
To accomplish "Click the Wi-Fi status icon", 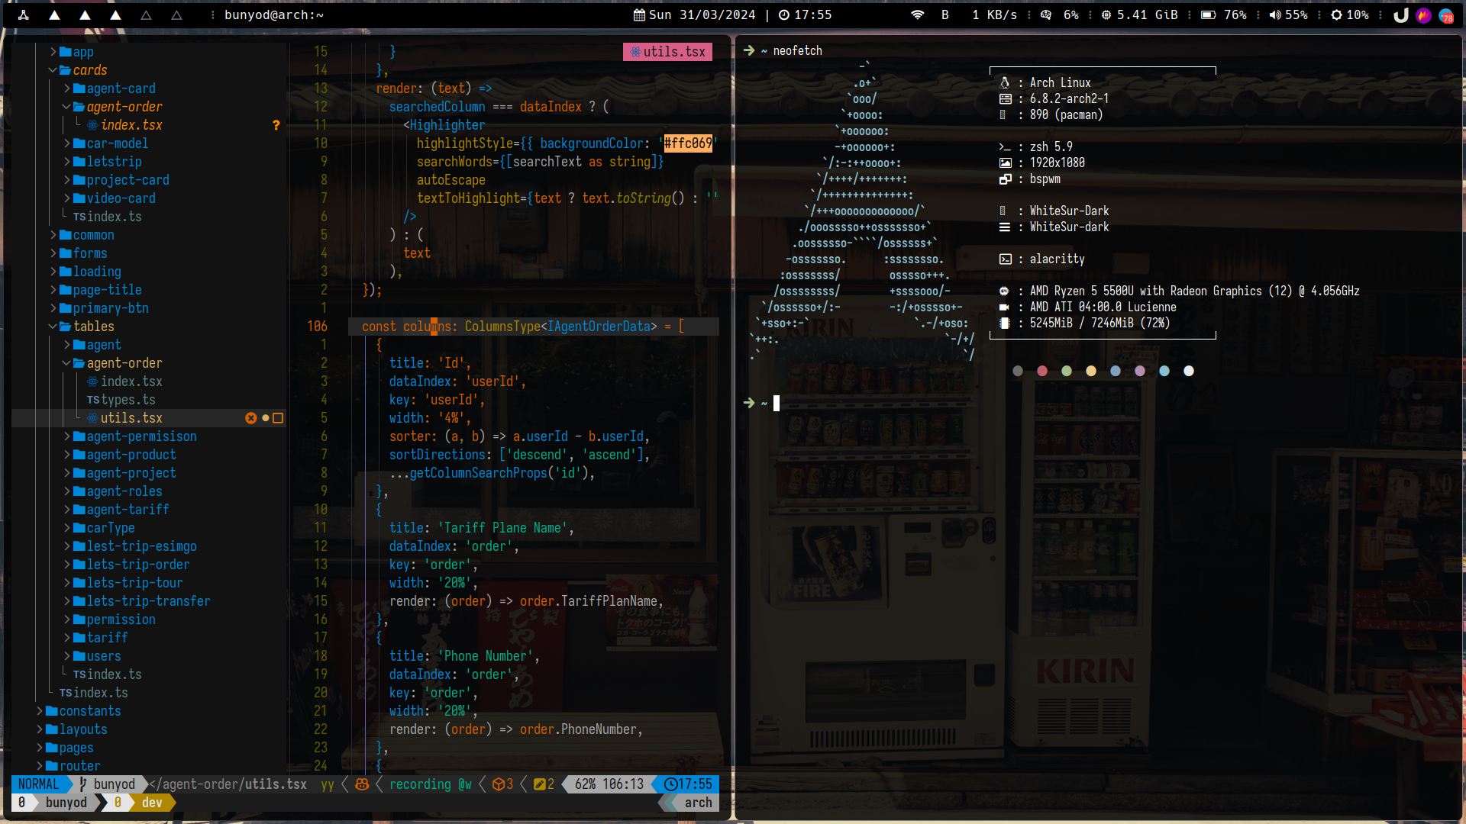I will [x=918, y=14].
